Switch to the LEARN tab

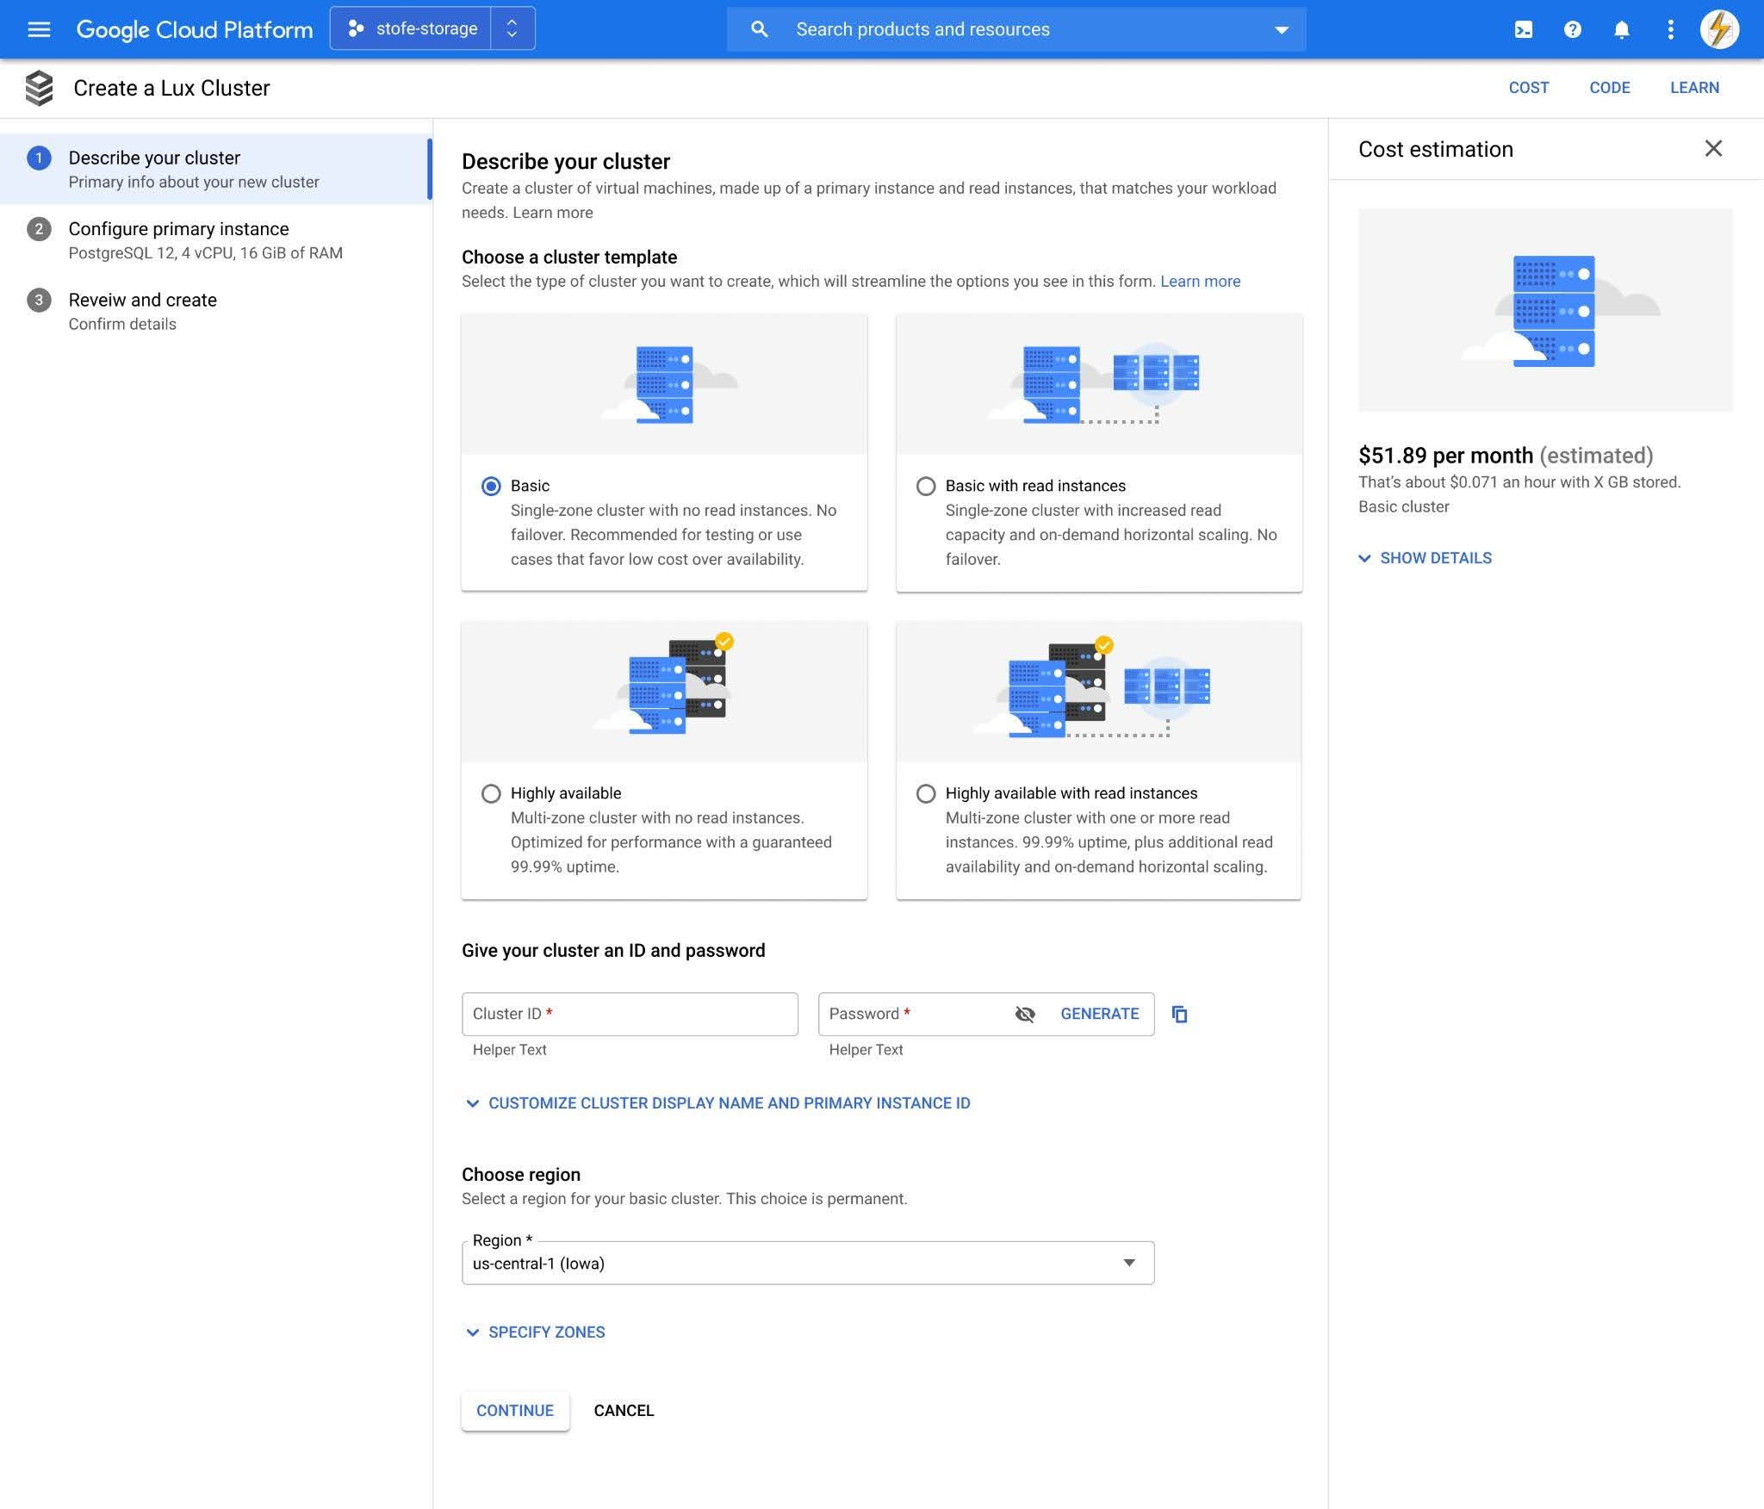(x=1694, y=88)
